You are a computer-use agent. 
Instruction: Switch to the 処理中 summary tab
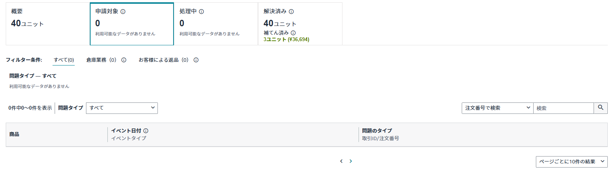(216, 24)
